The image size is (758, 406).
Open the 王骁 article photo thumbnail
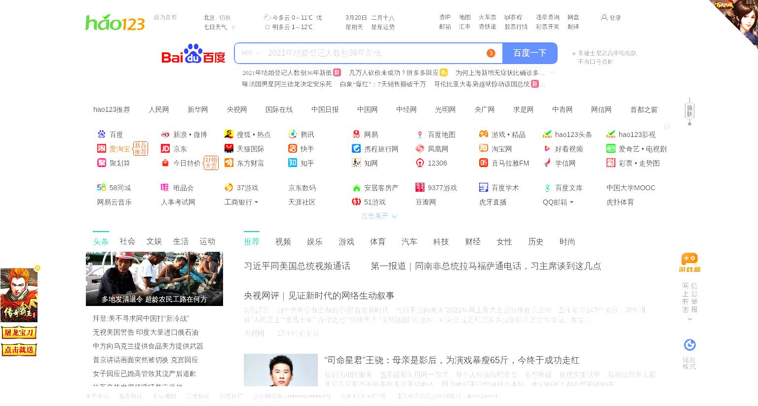point(281,370)
